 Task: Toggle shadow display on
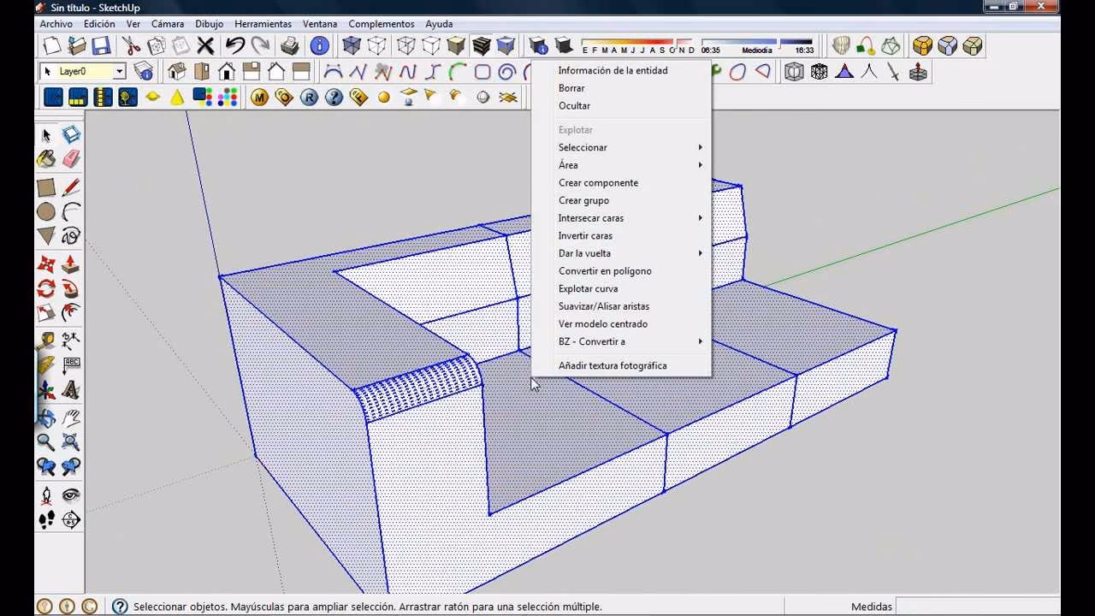(x=564, y=45)
